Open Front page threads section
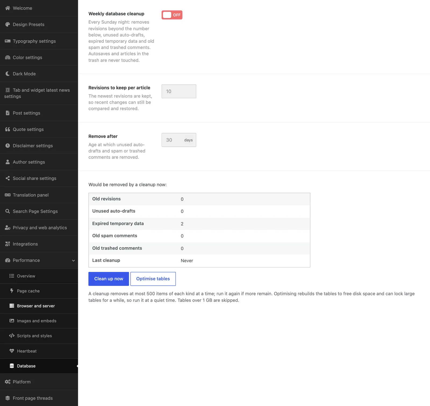This screenshot has height=406, width=430. tap(39, 398)
